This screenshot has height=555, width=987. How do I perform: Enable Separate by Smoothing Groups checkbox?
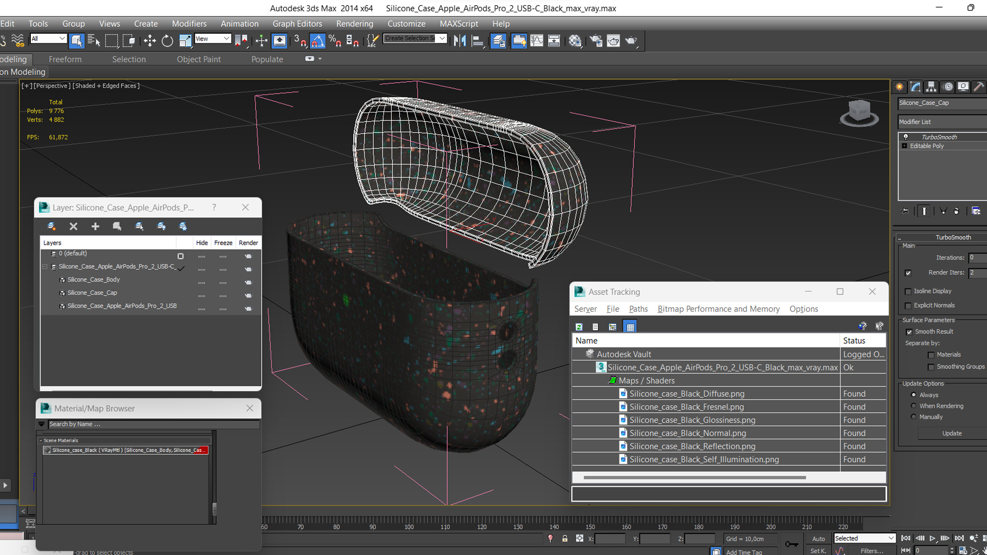click(931, 367)
